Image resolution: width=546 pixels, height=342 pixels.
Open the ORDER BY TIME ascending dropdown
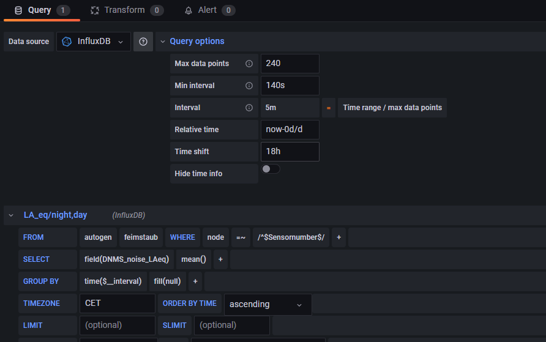(267, 305)
